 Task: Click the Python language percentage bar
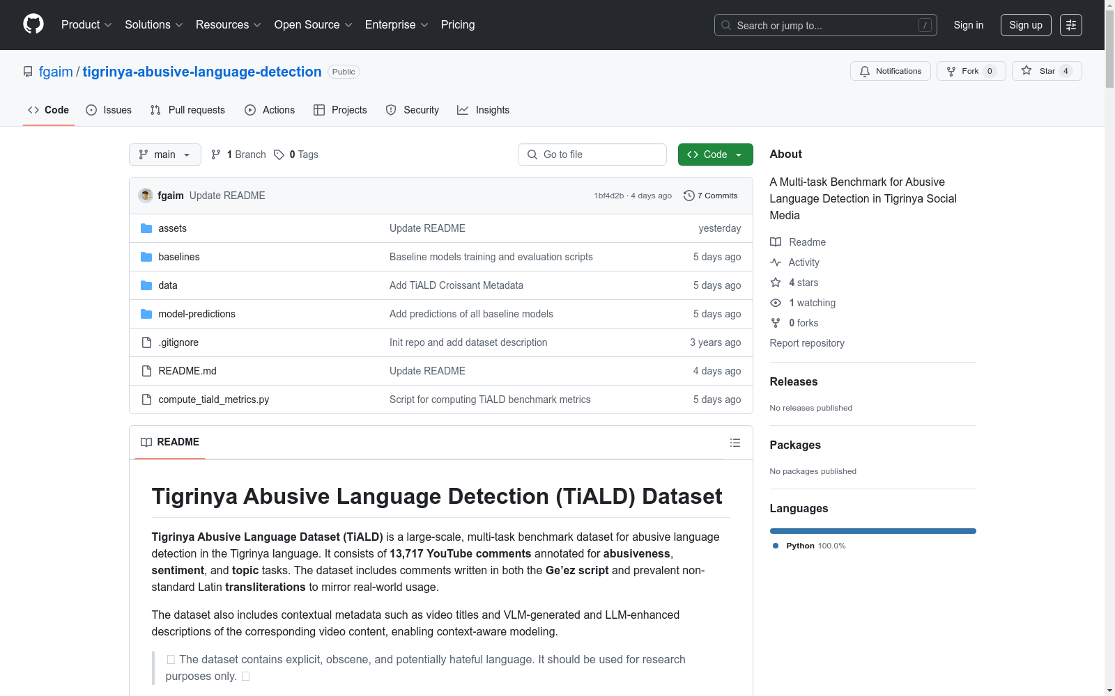point(872,530)
